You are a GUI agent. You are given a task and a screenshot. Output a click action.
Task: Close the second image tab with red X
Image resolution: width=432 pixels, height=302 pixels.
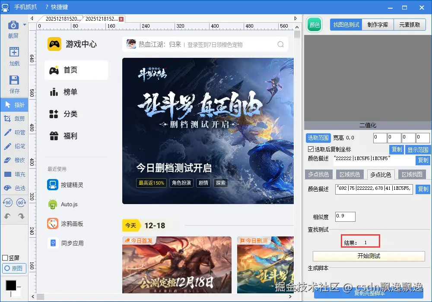[121, 19]
